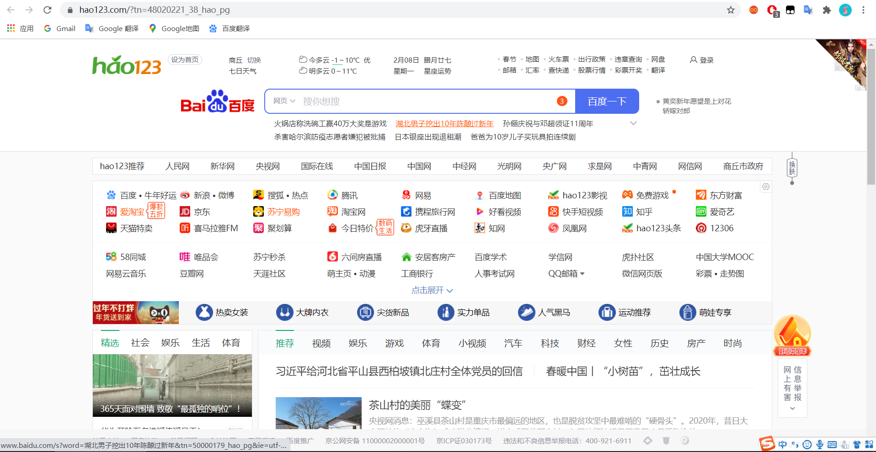Viewport: 876px width, 452px height.
Task: Click the 58同城 icon
Action: point(111,257)
